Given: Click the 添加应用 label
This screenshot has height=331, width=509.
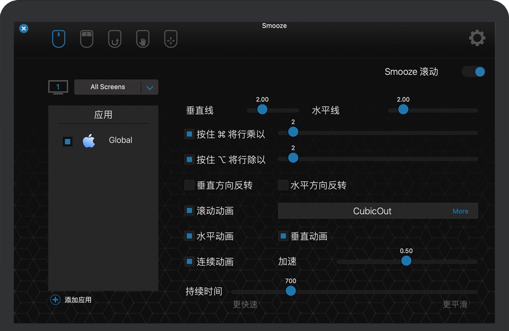Looking at the screenshot, I should point(78,300).
